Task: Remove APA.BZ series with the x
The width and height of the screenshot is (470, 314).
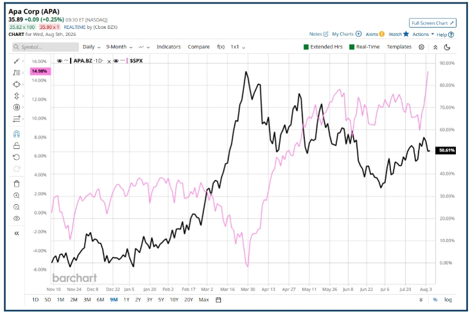Action: click(109, 61)
